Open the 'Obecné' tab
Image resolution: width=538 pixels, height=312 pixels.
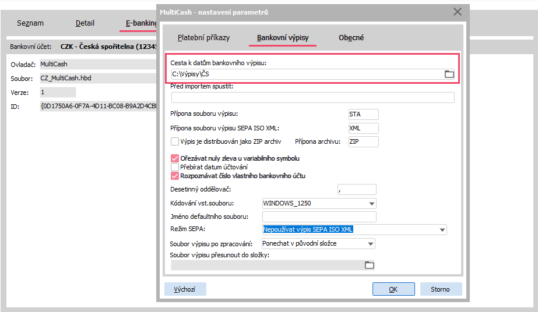pyautogui.click(x=351, y=38)
